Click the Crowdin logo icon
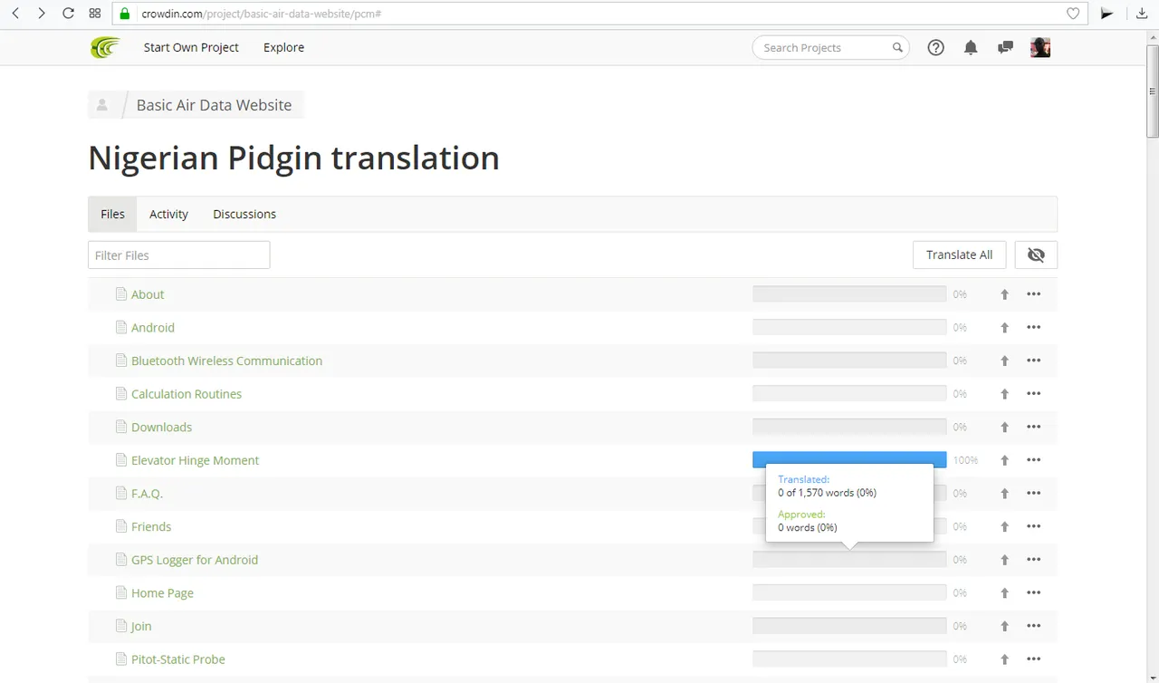This screenshot has width=1159, height=683. pyautogui.click(x=105, y=47)
